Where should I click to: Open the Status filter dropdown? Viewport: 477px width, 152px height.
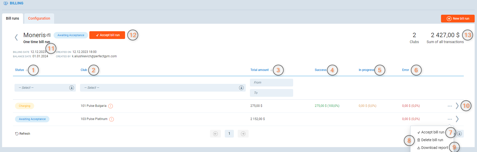45,88
